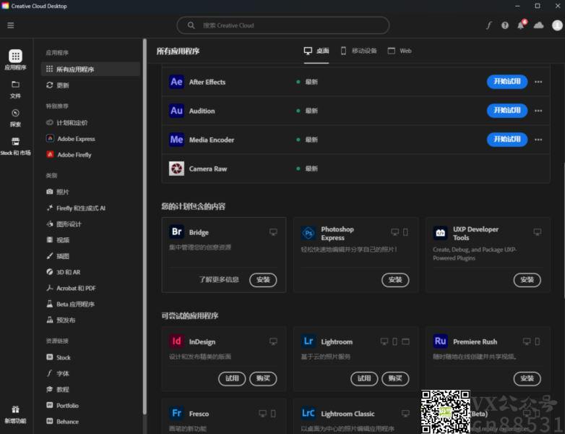Open Portfolio resource link

point(62,406)
